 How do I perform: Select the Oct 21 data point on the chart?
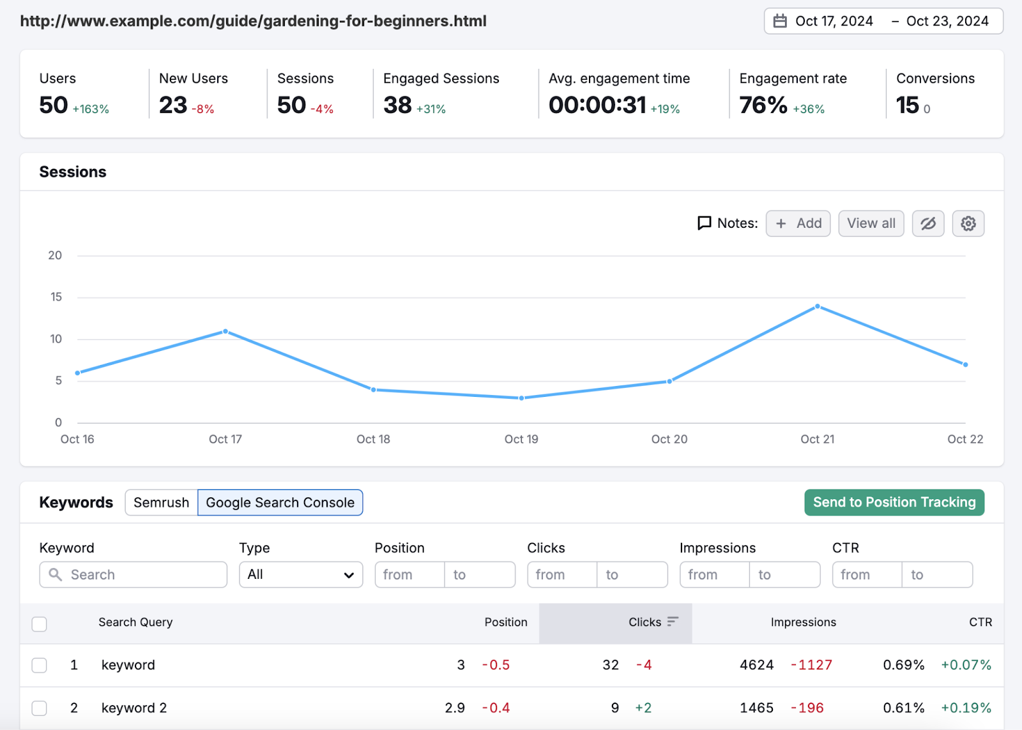coord(817,306)
